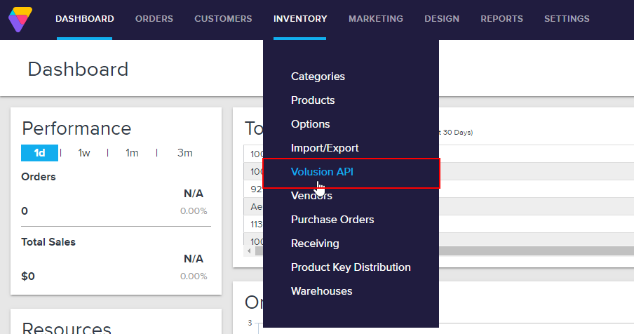The image size is (634, 334).
Task: Open the Design menu
Action: pos(442,19)
